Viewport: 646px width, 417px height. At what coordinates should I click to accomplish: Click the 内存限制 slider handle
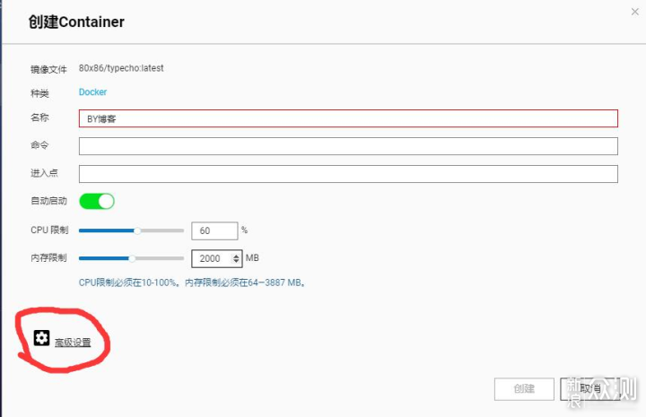point(132,258)
